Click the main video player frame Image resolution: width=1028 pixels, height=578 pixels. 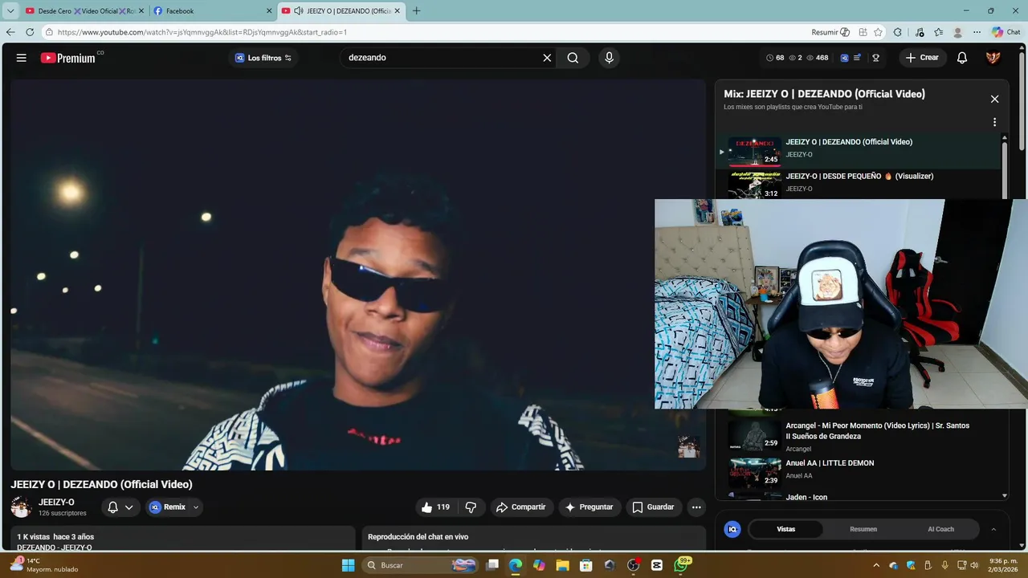click(x=358, y=275)
